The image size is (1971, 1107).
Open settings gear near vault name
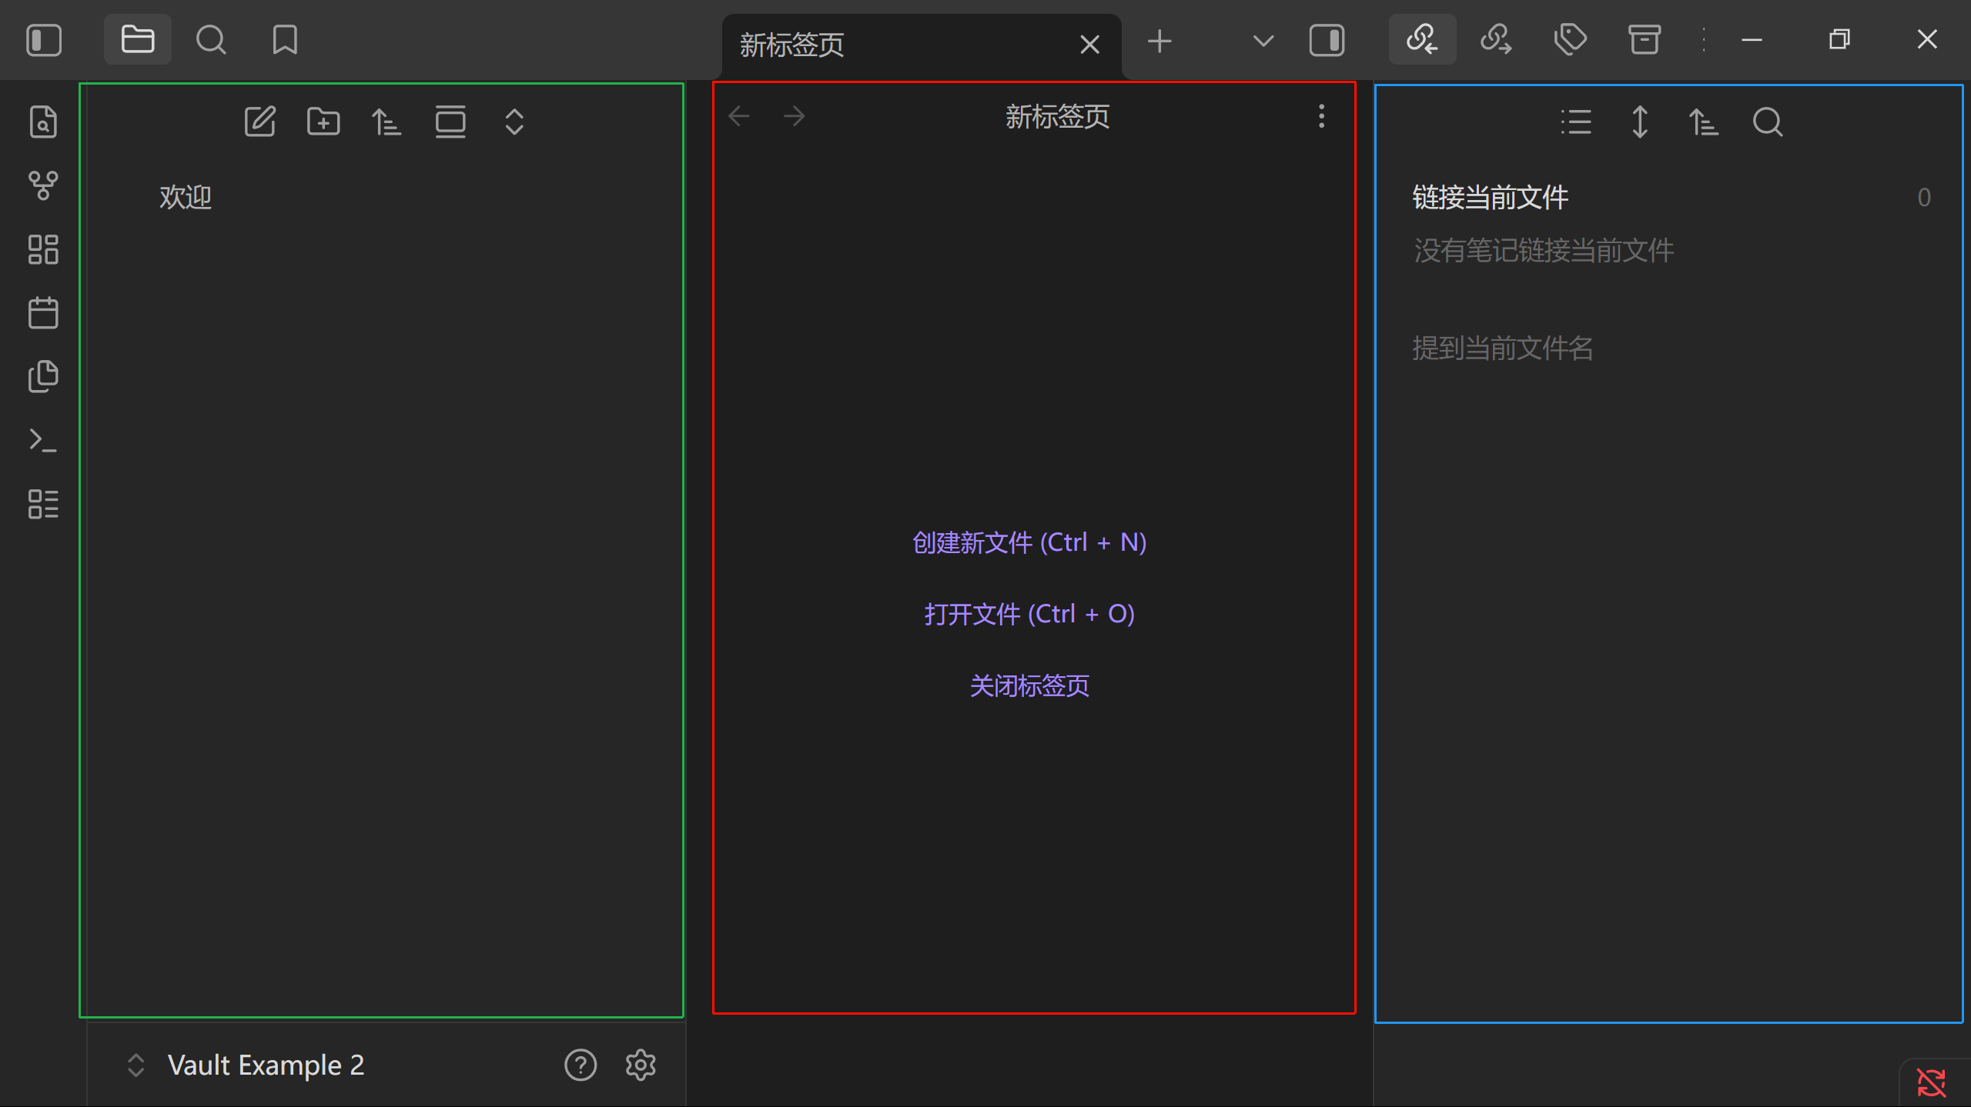641,1065
